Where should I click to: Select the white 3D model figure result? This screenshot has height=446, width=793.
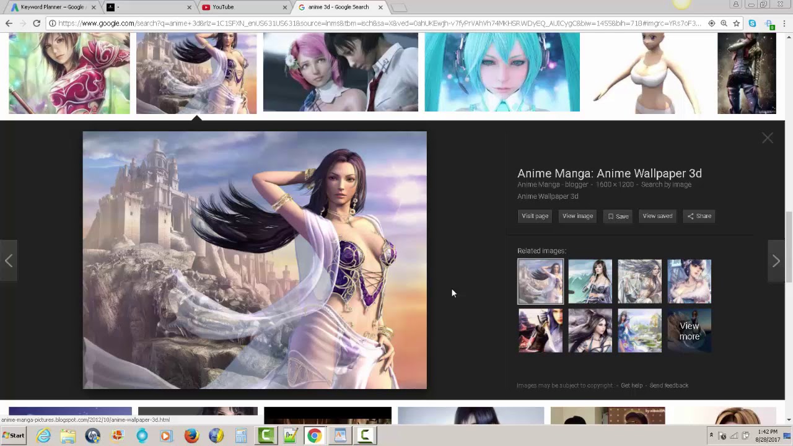point(648,74)
